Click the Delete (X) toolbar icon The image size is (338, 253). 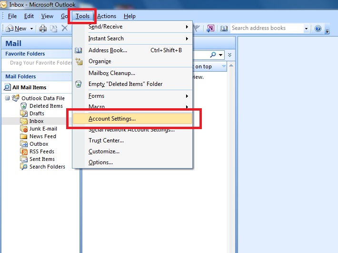click(x=65, y=28)
